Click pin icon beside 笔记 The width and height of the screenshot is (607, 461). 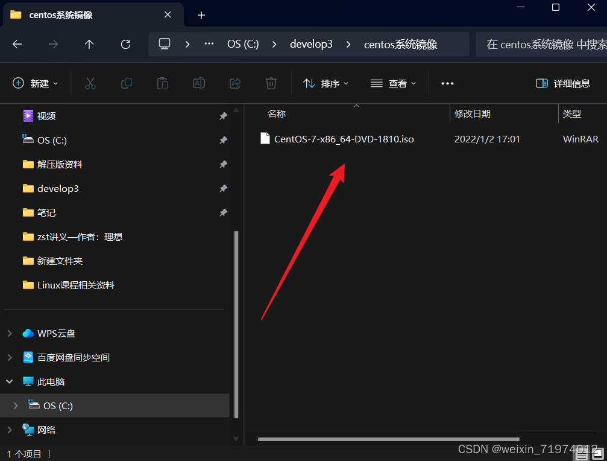tap(224, 212)
